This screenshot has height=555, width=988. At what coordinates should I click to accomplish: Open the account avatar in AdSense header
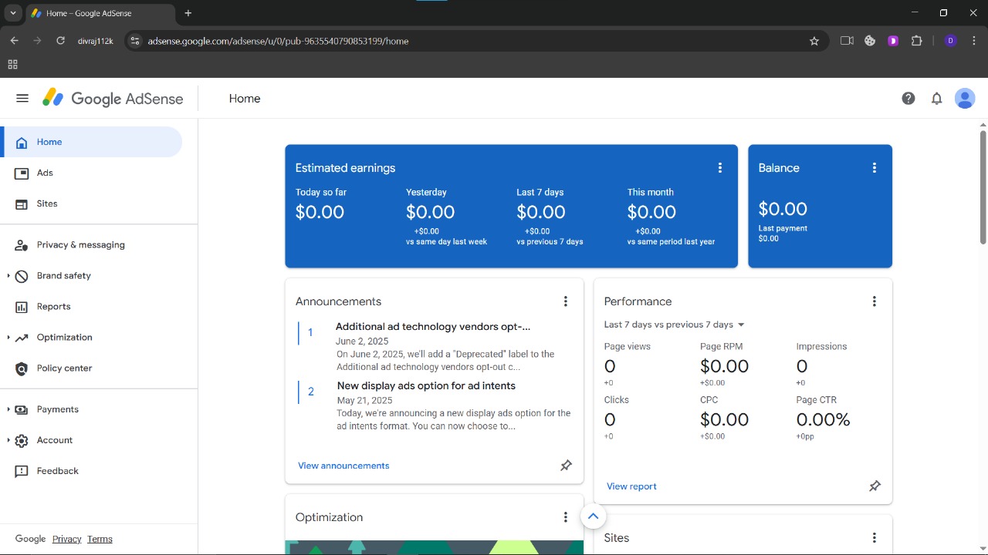coord(965,99)
